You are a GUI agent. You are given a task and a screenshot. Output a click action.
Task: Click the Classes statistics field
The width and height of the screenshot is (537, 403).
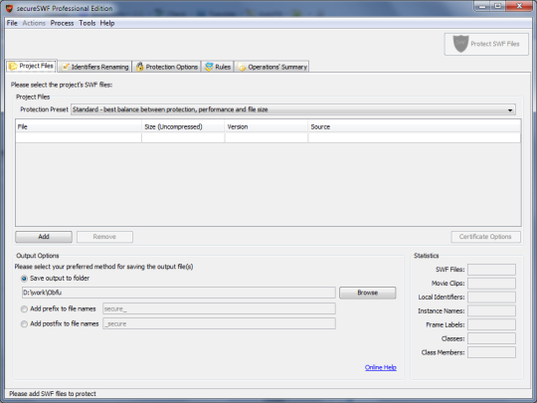[491, 338]
